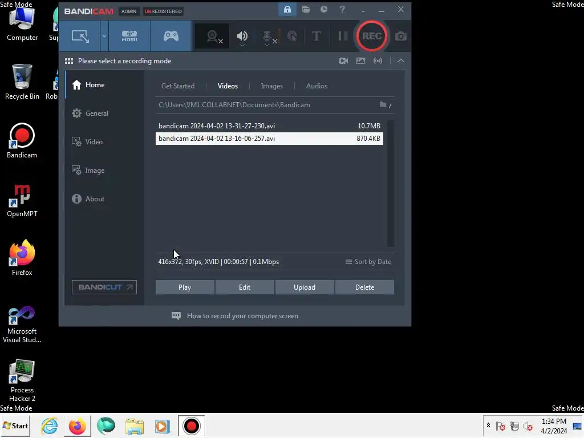Open media player icon in taskbar
Viewport: 584px width, 438px height.
tap(163, 425)
